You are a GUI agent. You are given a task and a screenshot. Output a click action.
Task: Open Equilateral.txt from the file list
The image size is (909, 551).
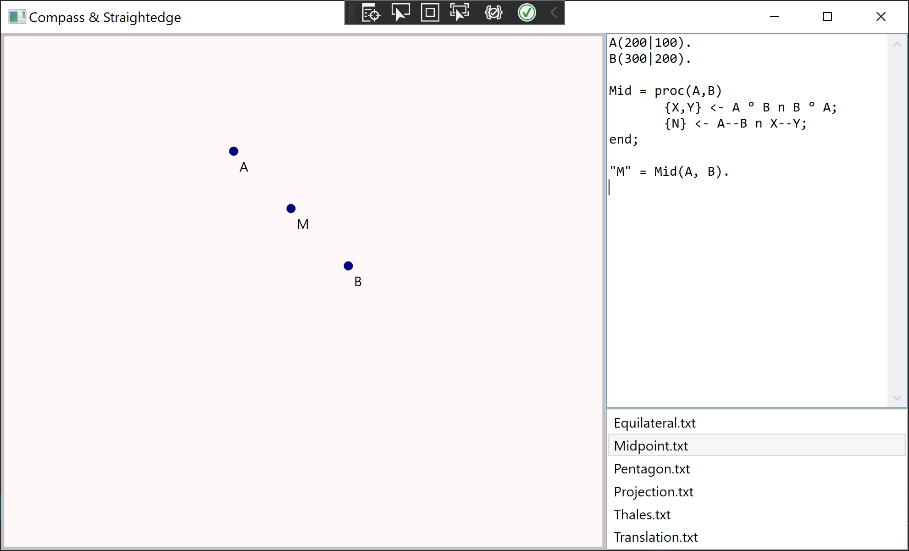click(654, 423)
